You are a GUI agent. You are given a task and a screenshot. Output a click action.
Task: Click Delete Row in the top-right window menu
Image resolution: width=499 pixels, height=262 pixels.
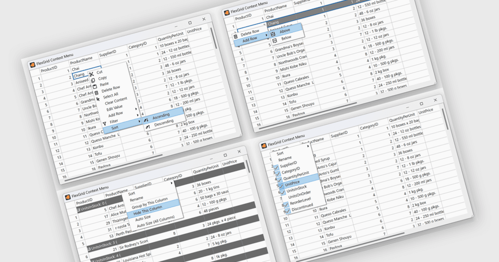coord(249,32)
